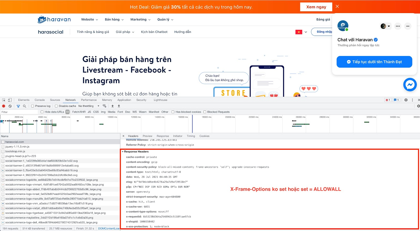420x231 pixels.
Task: Enable the Disable cache checkbox
Action: pyautogui.click(x=56, y=106)
